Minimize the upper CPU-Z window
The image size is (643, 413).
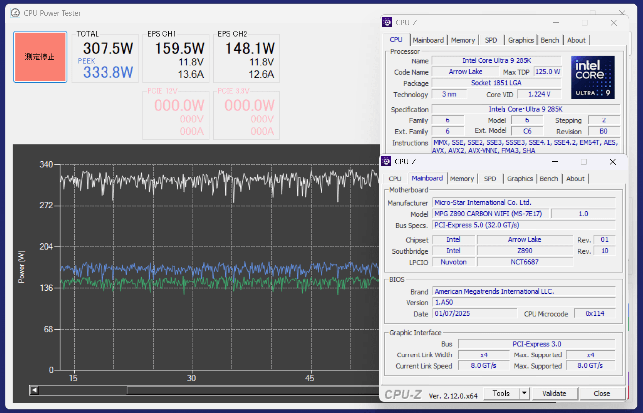(x=555, y=23)
